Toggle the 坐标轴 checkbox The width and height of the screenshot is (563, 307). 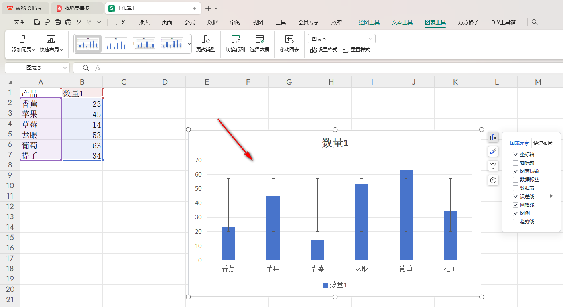[x=516, y=155]
